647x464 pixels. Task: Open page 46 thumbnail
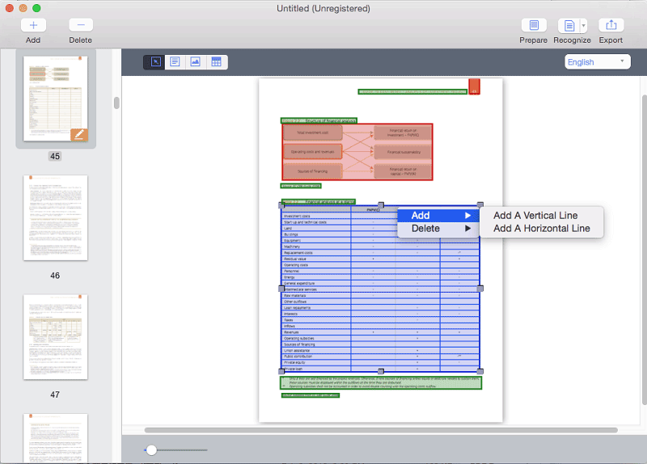55,218
